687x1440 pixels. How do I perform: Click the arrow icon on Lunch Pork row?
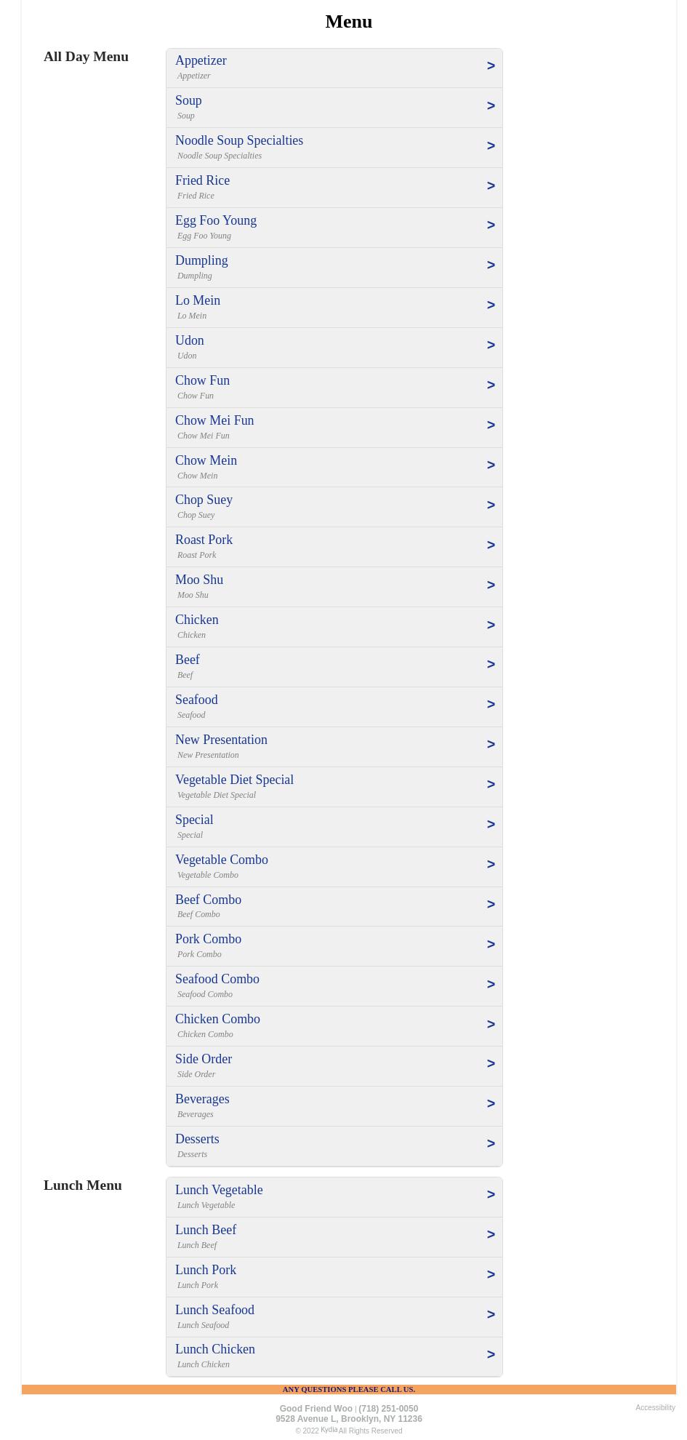(491, 1275)
